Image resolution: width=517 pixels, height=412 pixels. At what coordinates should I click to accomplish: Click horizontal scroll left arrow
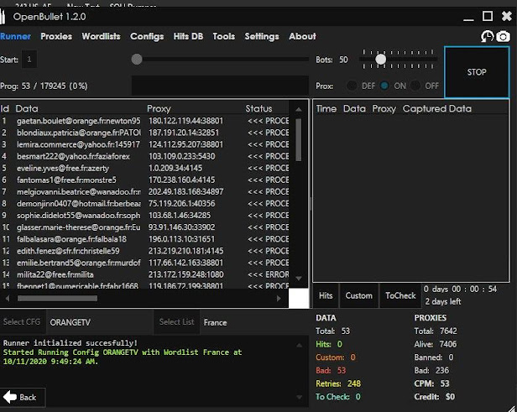pos(8,298)
